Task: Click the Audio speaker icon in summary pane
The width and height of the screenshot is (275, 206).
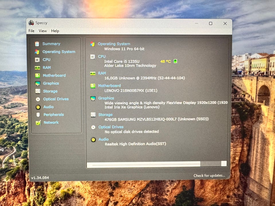Action: pyautogui.click(x=93, y=140)
